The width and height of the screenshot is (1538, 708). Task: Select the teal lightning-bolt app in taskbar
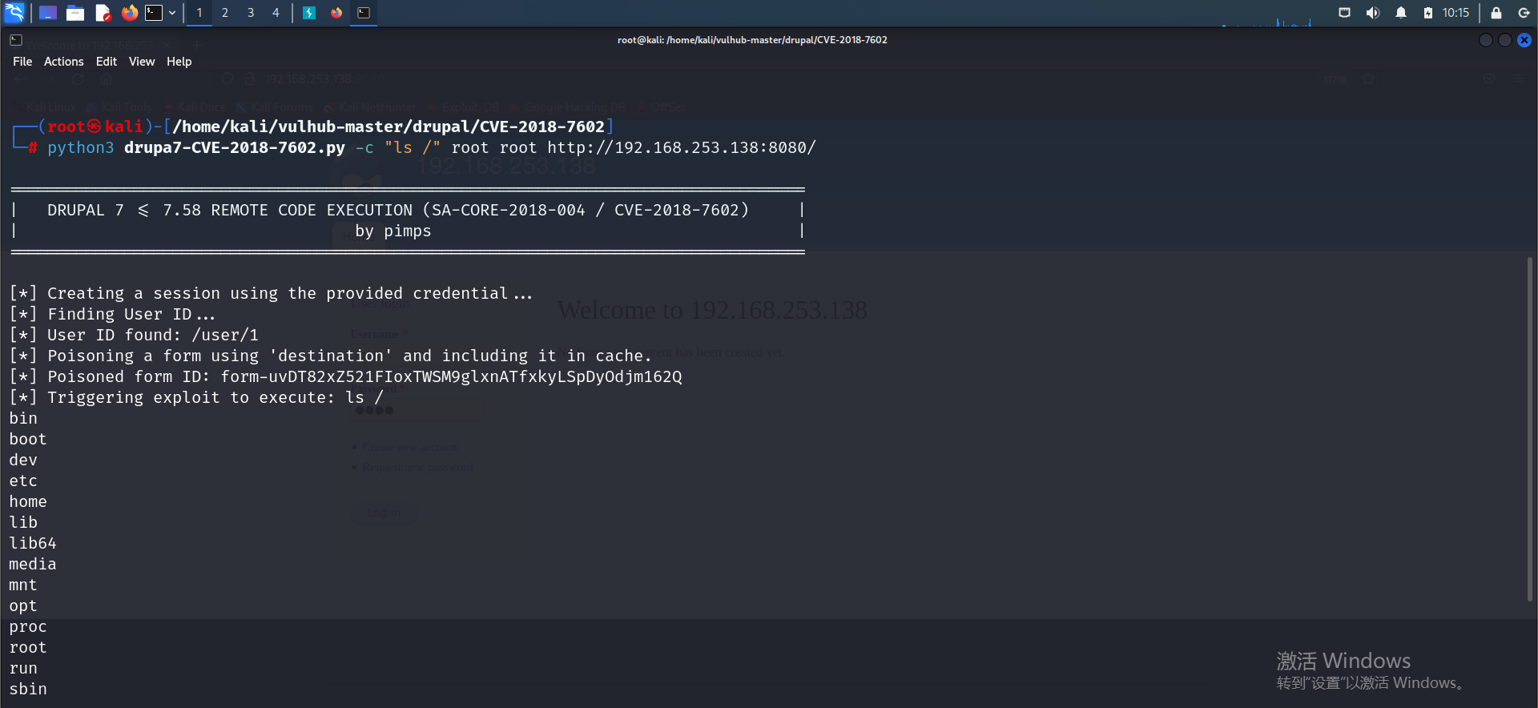(309, 13)
